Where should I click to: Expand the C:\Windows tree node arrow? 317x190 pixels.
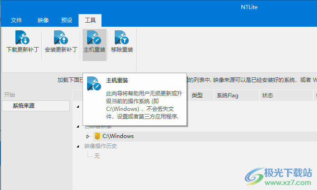pyautogui.click(x=88, y=137)
